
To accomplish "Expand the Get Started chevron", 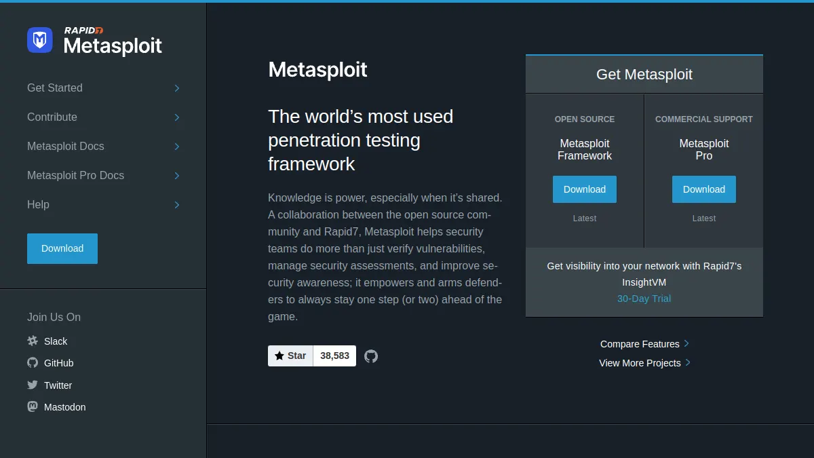I will click(177, 88).
